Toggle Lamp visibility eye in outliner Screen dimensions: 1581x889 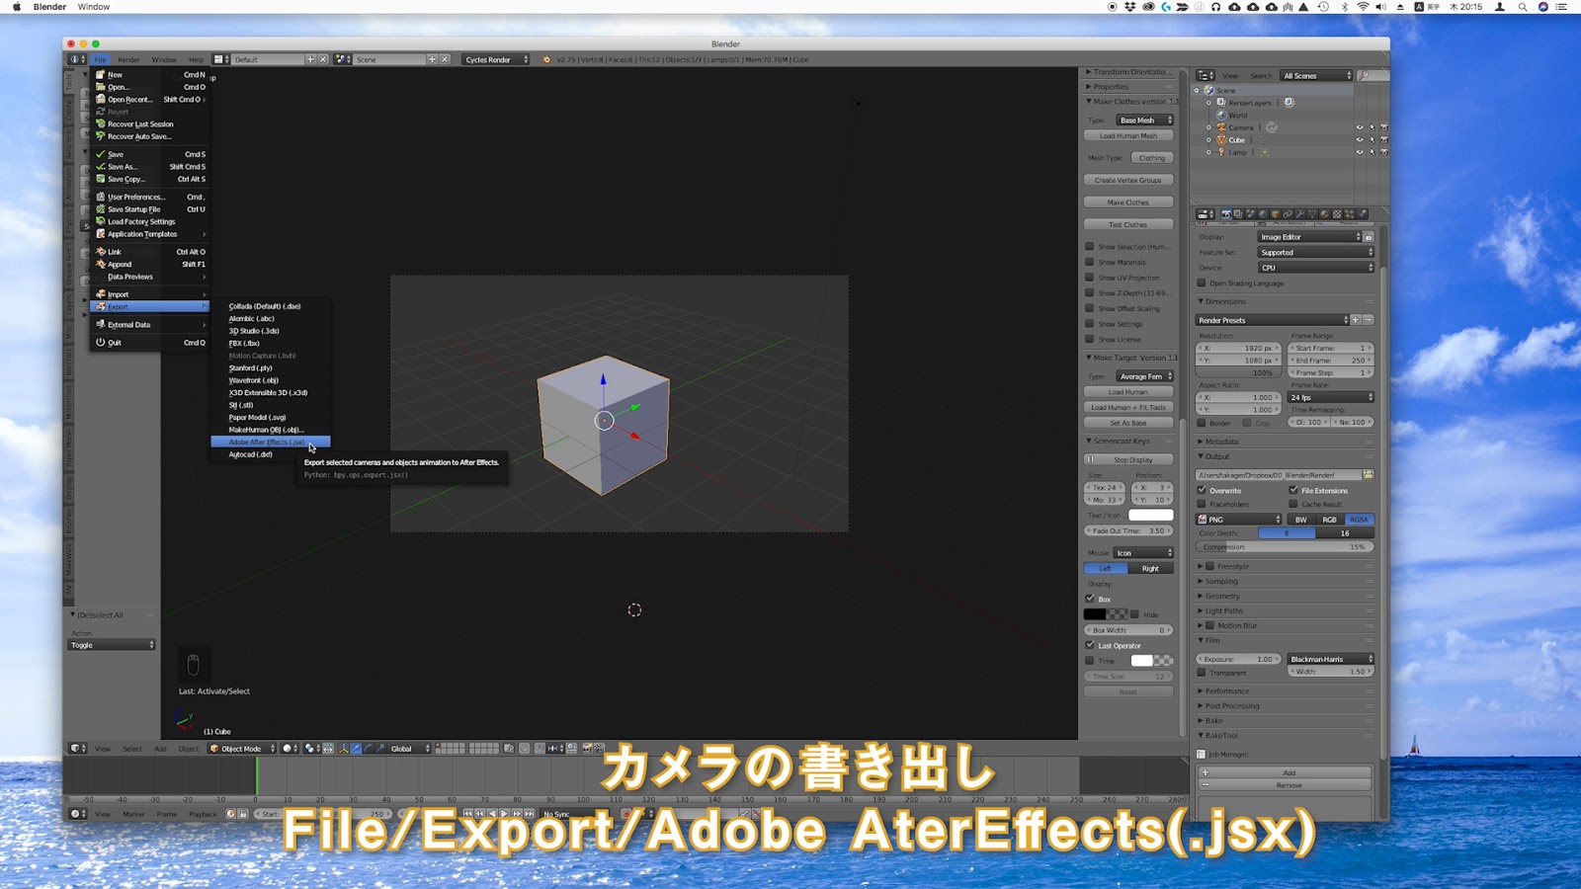1360,152
